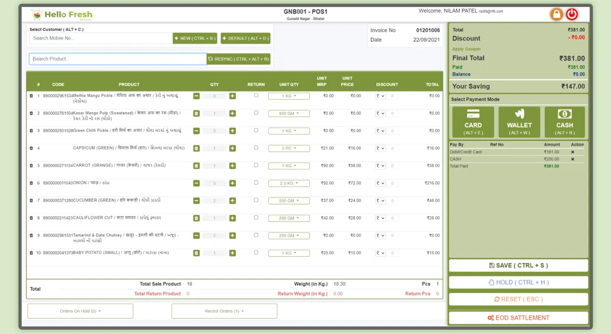Image resolution: width=611 pixels, height=334 pixels.
Task: Select CARD payment mode
Action: pos(473,122)
